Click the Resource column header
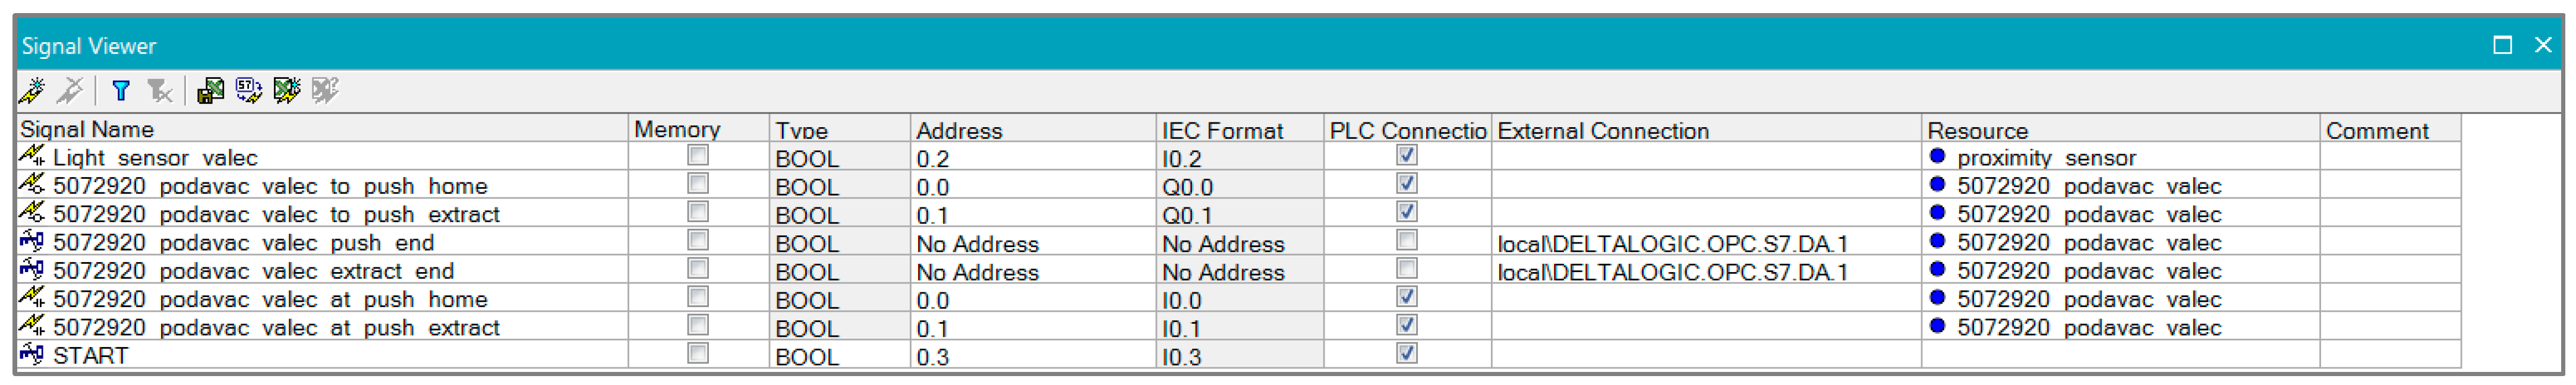Image resolution: width=2576 pixels, height=385 pixels. [x=1977, y=130]
